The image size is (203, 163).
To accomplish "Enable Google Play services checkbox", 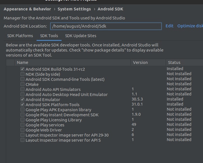I will [x=22, y=125].
